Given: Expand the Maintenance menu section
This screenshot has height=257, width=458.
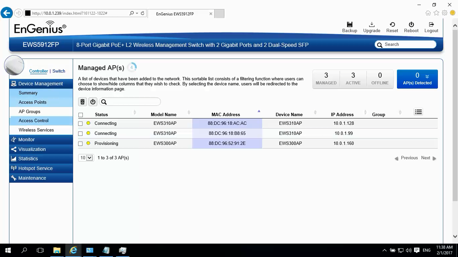Looking at the screenshot, I should (x=41, y=178).
